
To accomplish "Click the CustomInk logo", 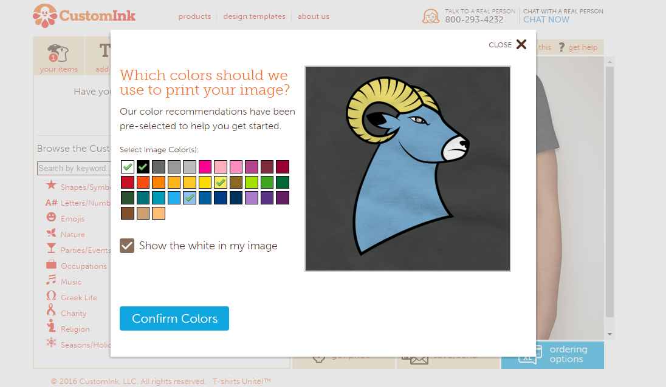I will coord(84,15).
